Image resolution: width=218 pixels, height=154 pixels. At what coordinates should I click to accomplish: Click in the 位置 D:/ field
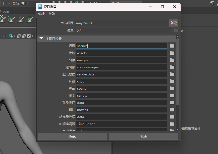[123, 30]
